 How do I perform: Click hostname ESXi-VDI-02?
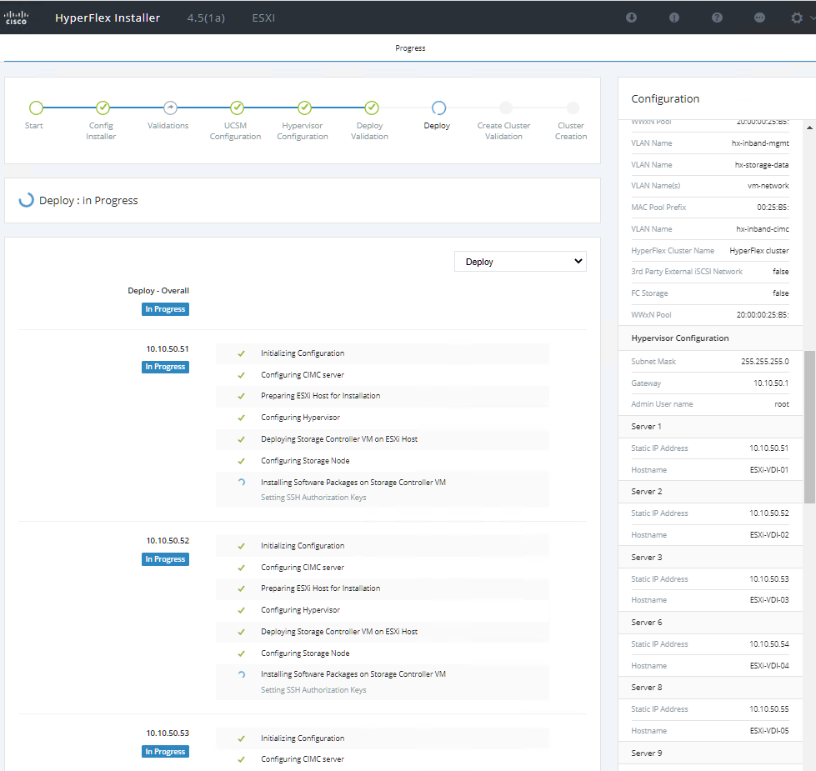(x=769, y=535)
